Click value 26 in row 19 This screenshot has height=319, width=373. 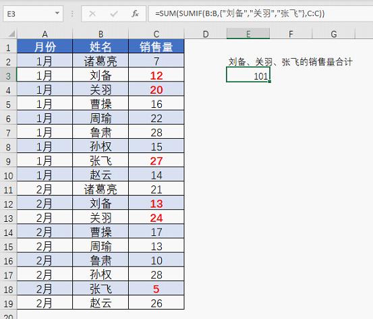click(156, 303)
